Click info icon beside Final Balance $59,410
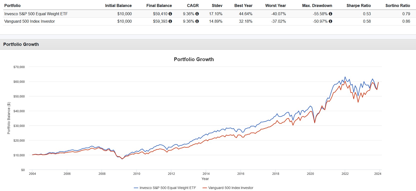This screenshot has height=191, width=416. click(170, 14)
